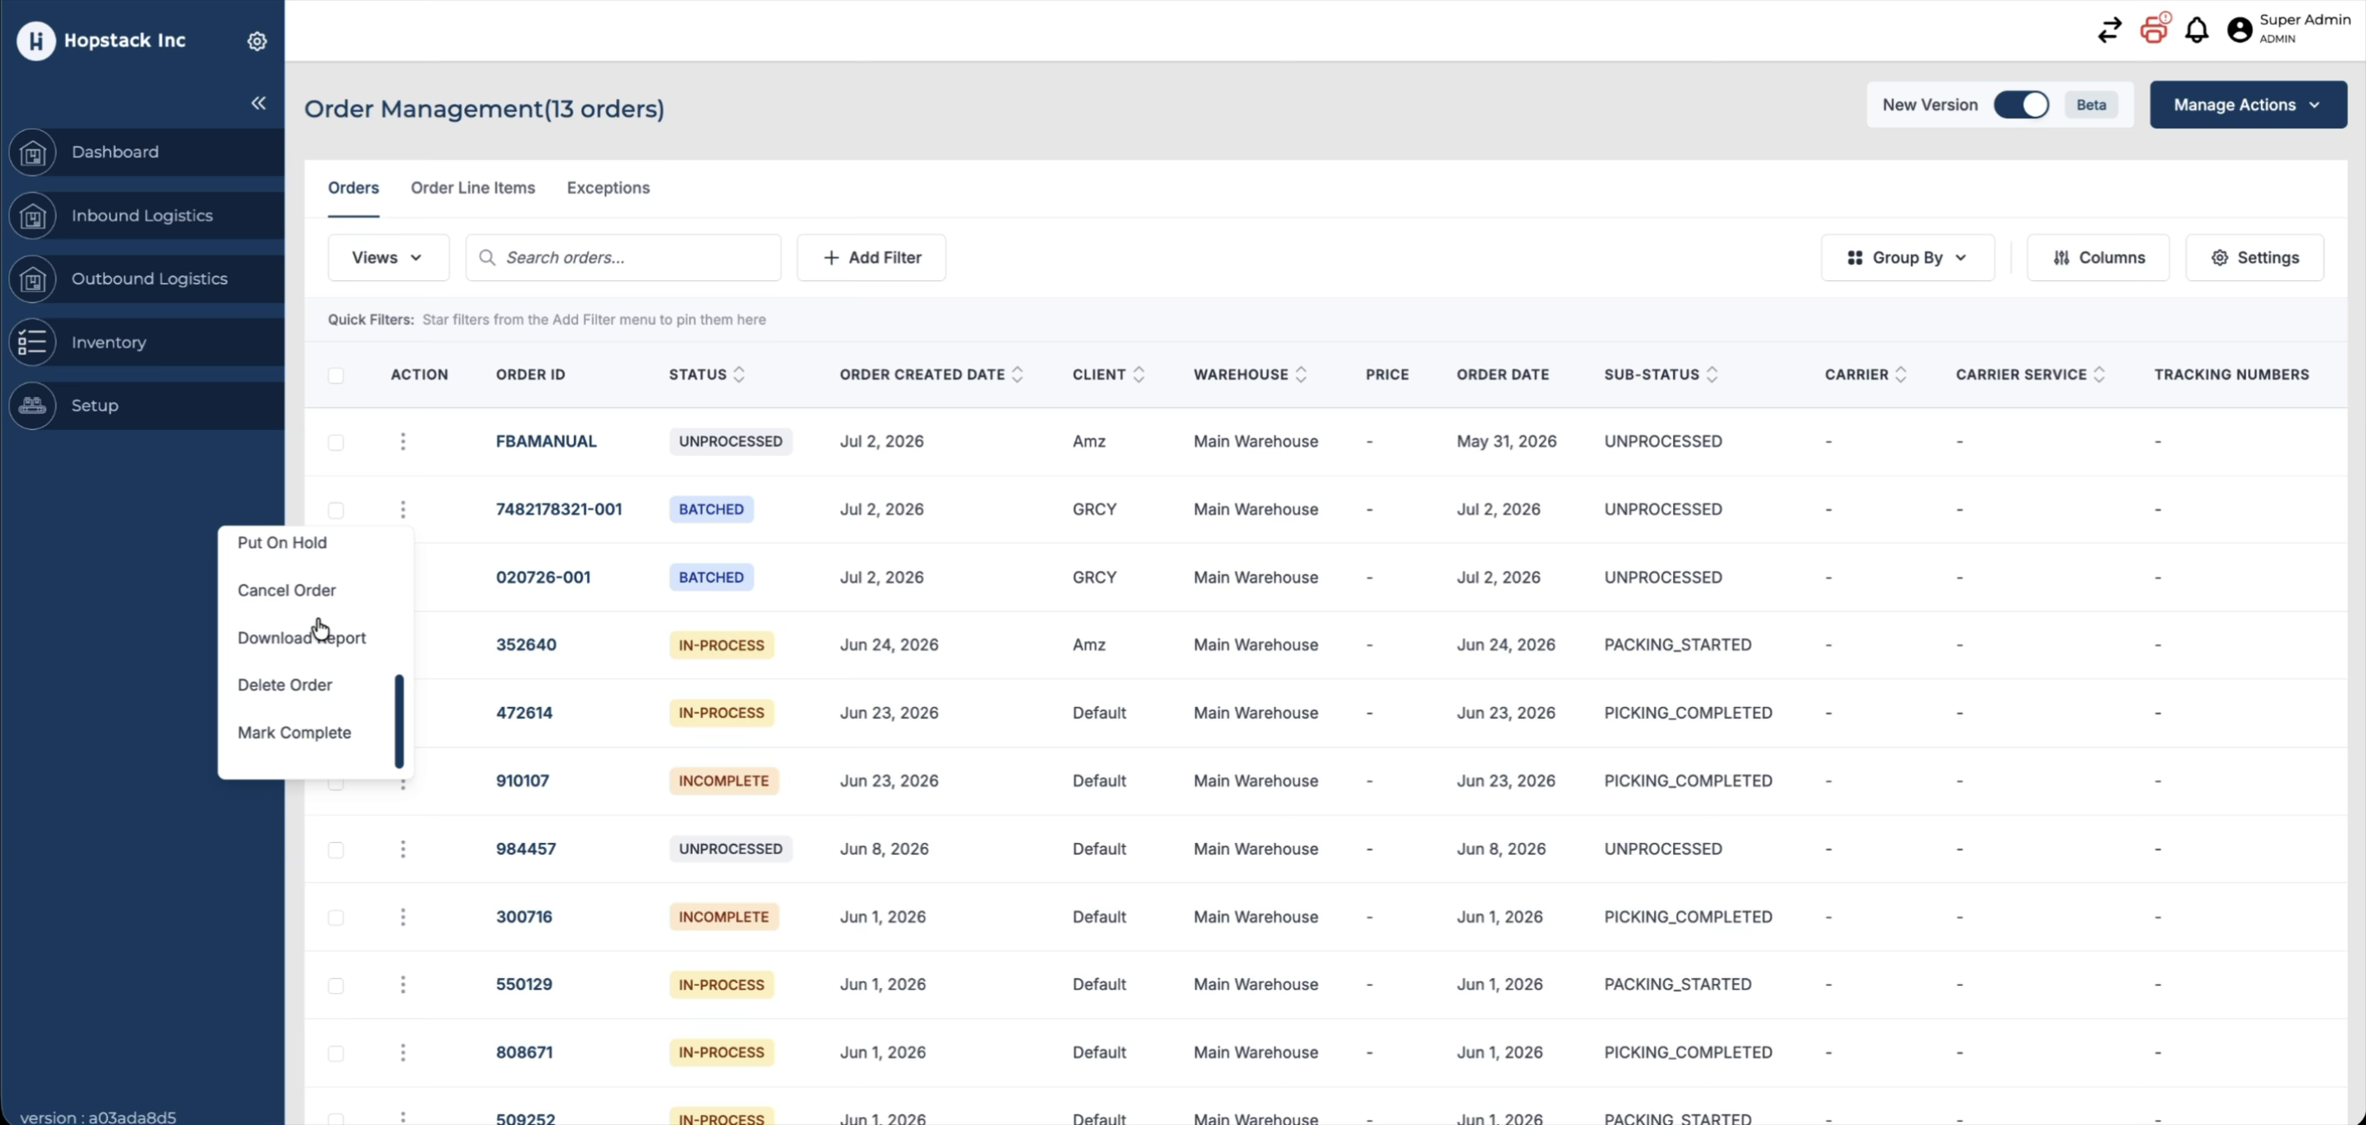Choose Download Report from menu
The image size is (2366, 1125).
point(301,638)
